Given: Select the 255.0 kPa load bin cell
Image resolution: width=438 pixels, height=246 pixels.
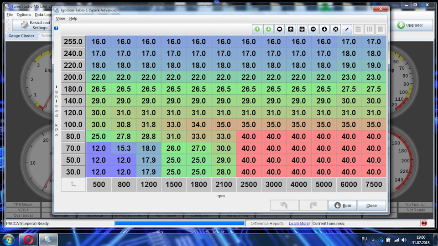Looking at the screenshot, I should (x=73, y=41).
